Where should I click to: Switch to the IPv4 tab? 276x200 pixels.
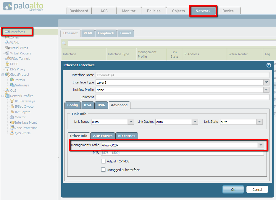click(88, 105)
